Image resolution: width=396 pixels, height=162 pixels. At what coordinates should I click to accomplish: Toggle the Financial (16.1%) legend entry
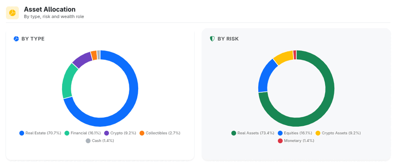click(83, 133)
